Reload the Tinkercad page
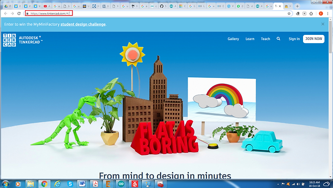 point(19,14)
